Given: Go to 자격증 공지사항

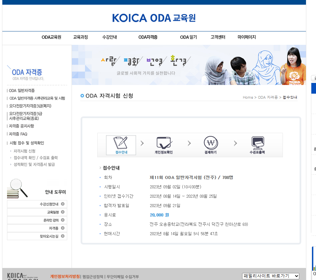Looking at the screenshot, I should tap(21, 126).
